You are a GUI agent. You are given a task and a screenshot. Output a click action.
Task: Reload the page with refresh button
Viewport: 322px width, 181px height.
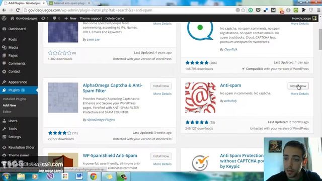point(18,10)
